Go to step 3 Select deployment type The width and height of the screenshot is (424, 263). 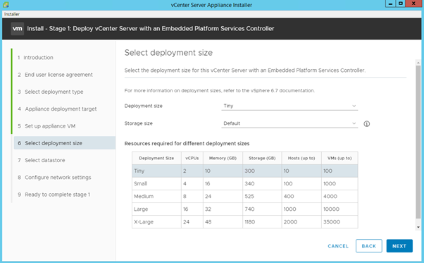(x=51, y=92)
